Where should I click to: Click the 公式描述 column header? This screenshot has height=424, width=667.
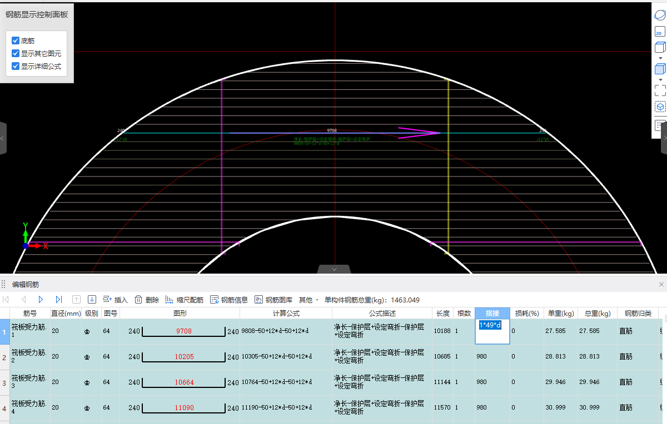tap(382, 314)
